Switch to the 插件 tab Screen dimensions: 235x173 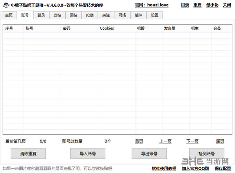coord(138,15)
